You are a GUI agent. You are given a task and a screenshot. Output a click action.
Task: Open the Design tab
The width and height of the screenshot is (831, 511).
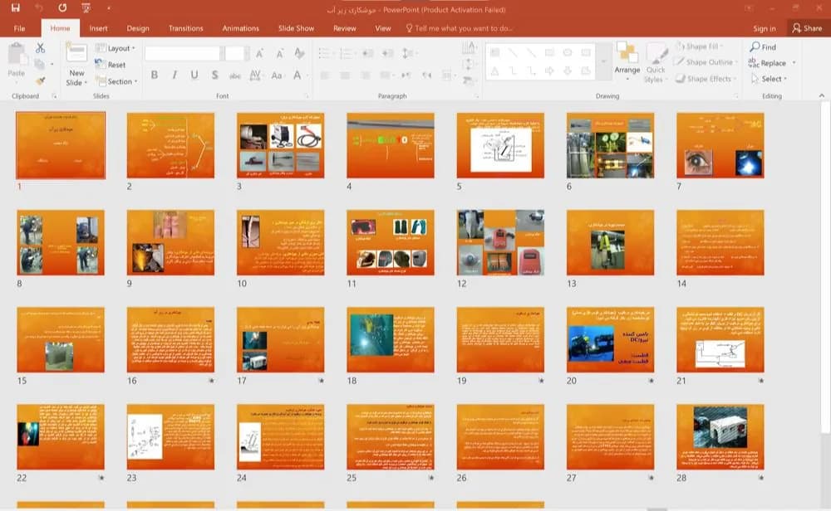pyautogui.click(x=138, y=28)
